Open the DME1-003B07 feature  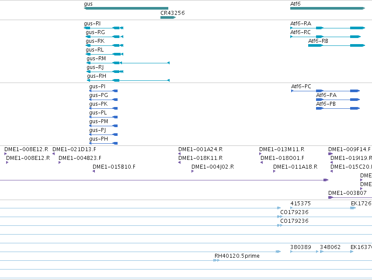pos(350,197)
